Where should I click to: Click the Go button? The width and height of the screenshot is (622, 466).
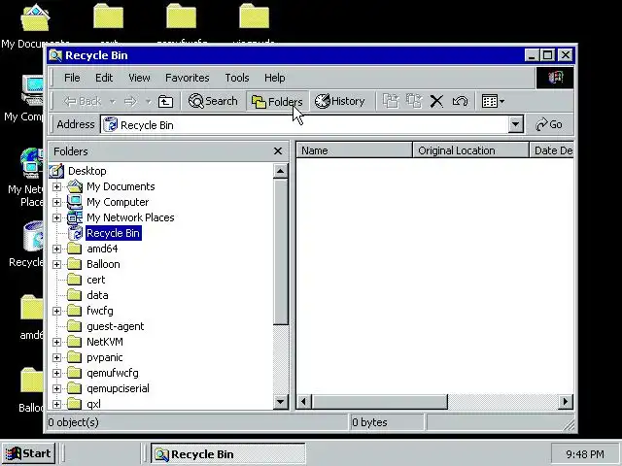click(549, 124)
